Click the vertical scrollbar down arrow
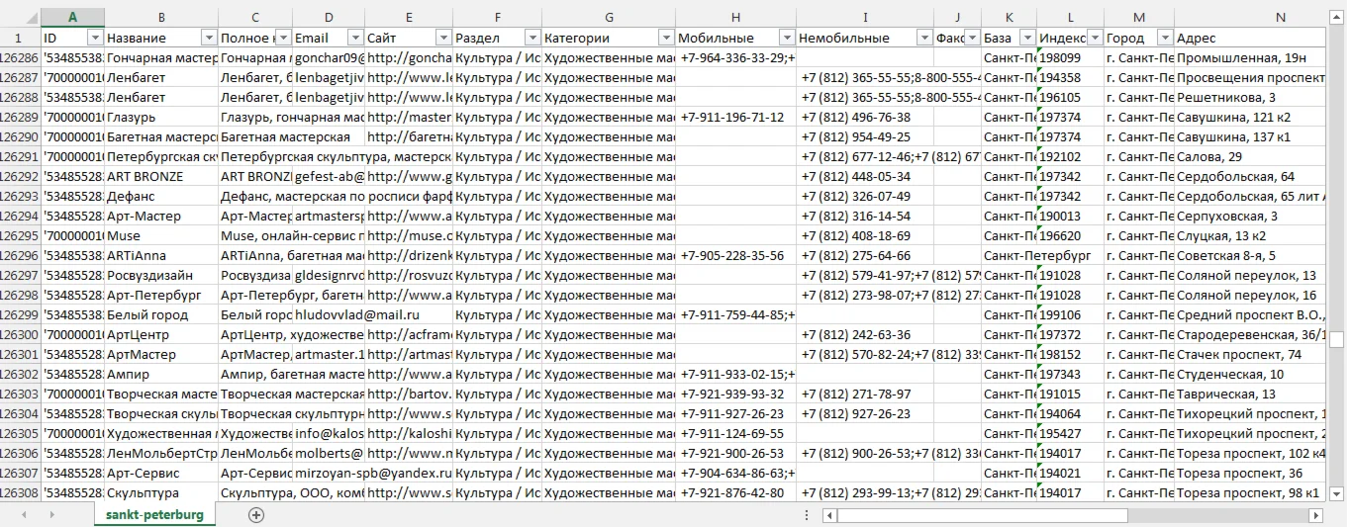Viewport: 1352px width, 527px height. click(x=1336, y=493)
